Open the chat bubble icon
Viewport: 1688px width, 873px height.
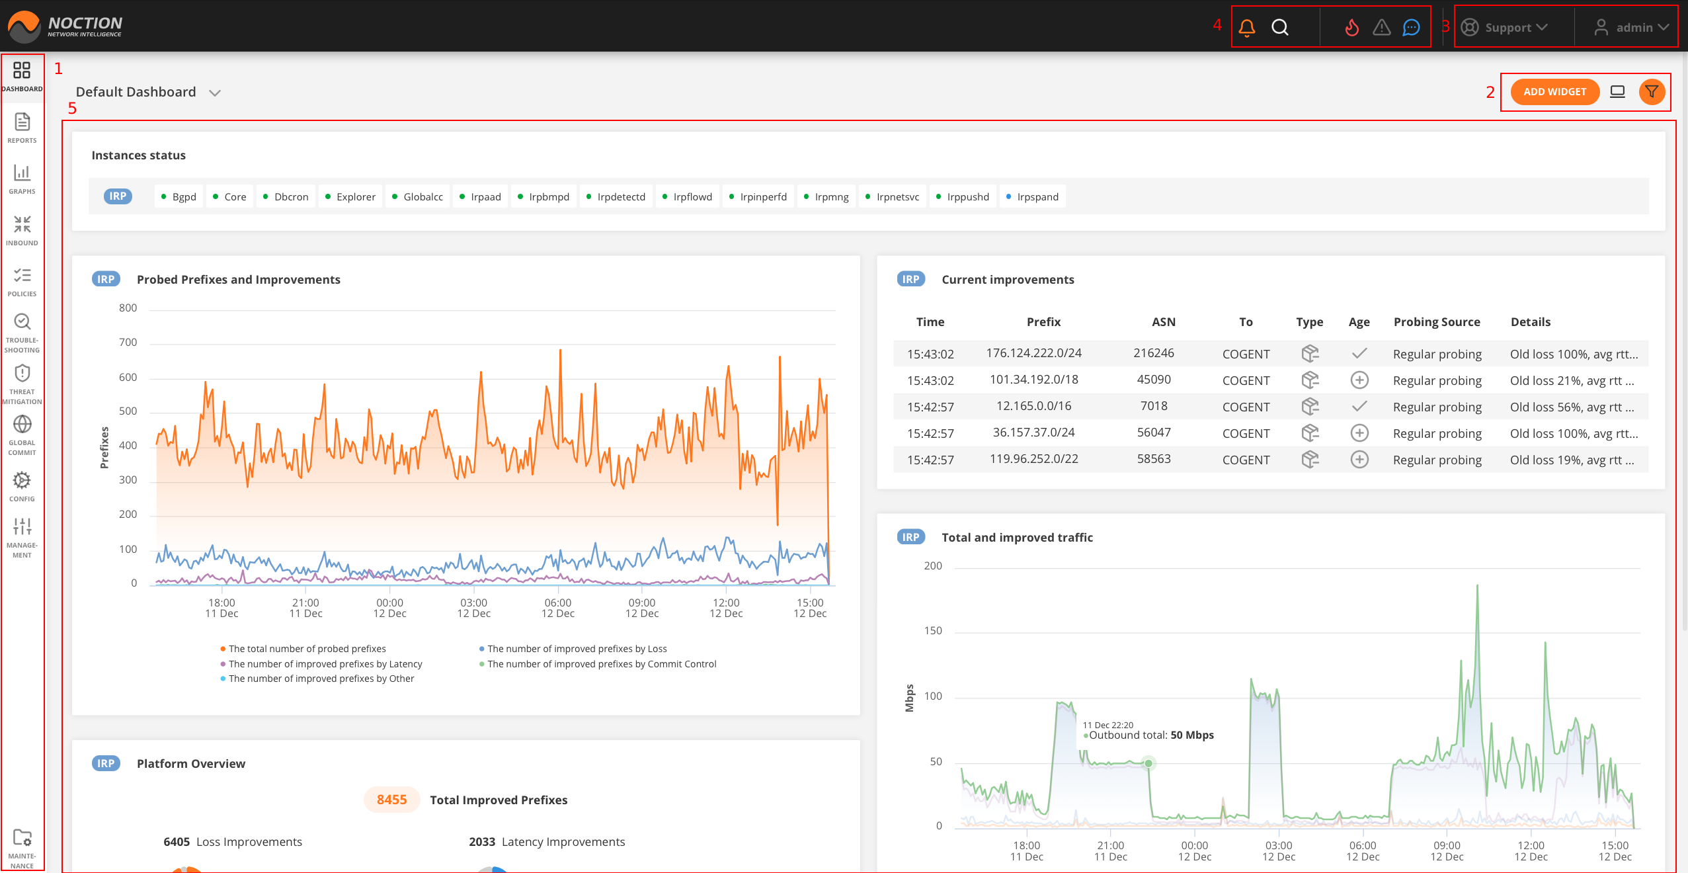[1411, 28]
